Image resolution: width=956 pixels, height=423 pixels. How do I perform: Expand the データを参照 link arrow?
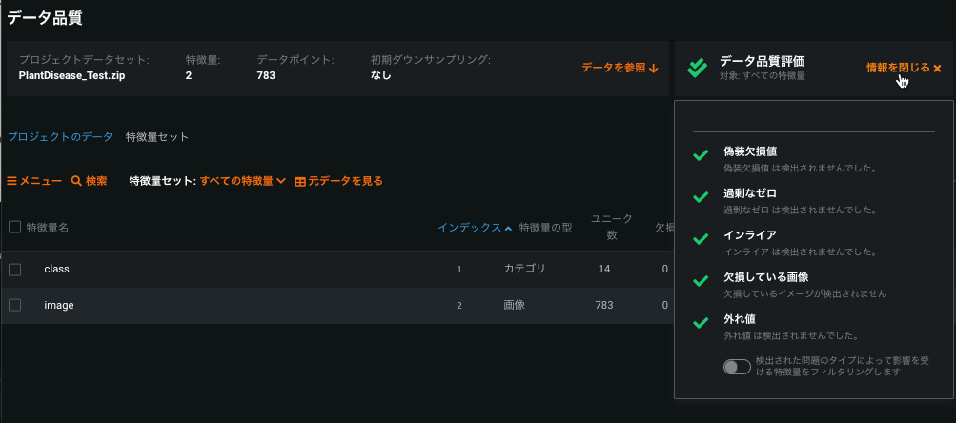click(x=653, y=68)
